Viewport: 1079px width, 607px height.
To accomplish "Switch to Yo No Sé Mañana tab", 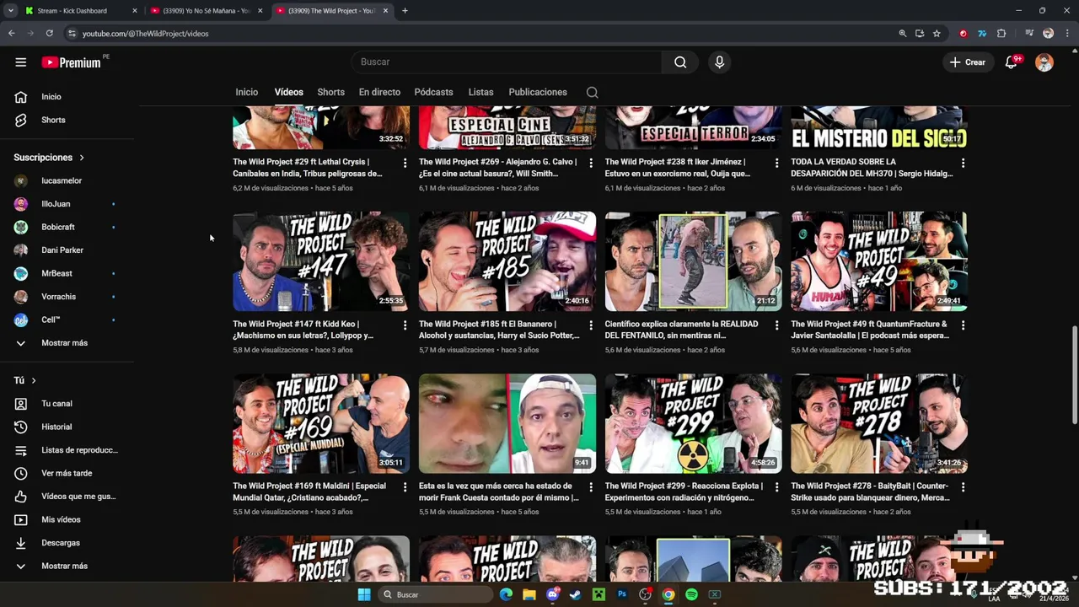I will pos(207,11).
